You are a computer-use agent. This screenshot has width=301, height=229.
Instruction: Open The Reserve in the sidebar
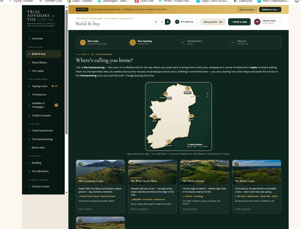(x=43, y=95)
